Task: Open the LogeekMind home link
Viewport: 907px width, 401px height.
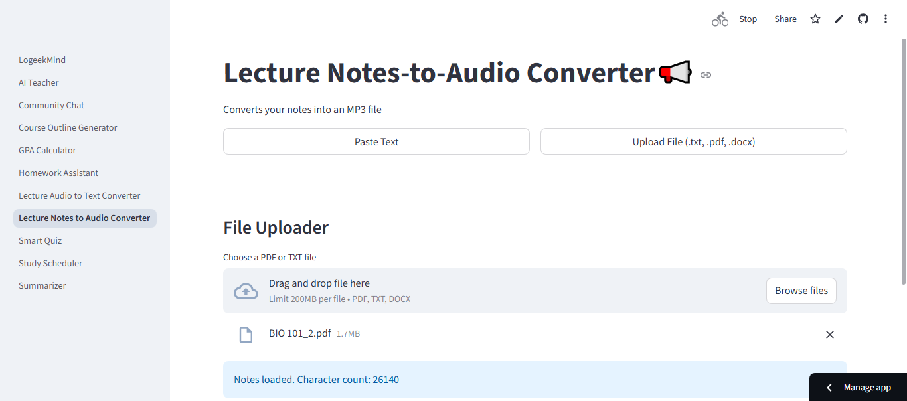Action: click(x=42, y=59)
